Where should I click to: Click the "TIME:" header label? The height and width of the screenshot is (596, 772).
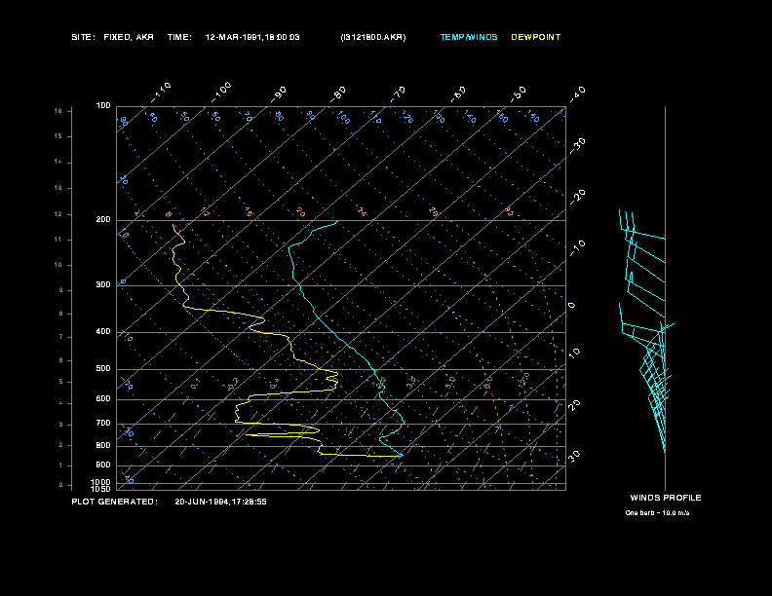[x=179, y=37]
